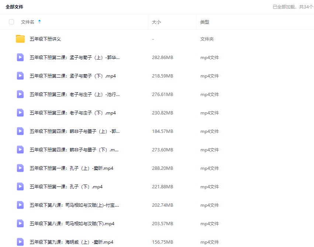Click the size value 273.60MB

point(162,150)
